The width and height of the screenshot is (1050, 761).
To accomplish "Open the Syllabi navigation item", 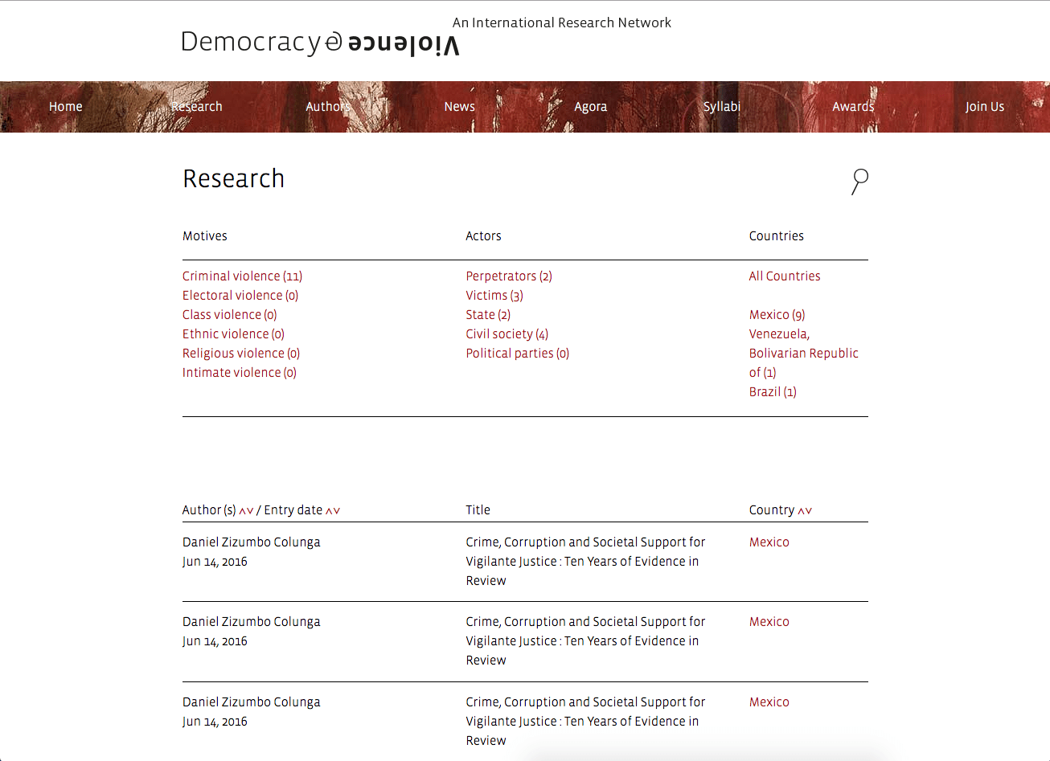I will point(722,106).
